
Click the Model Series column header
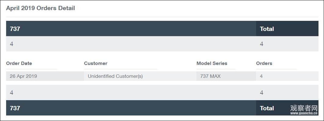click(x=212, y=63)
